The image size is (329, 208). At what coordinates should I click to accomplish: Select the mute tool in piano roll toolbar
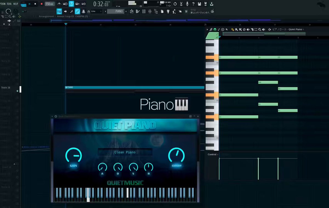tap(248, 30)
